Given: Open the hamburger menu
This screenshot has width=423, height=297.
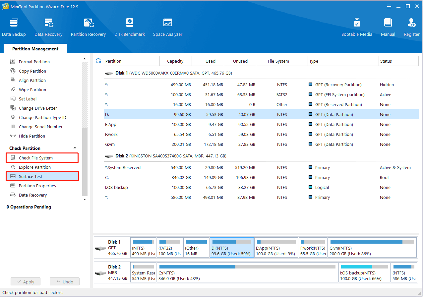Looking at the screenshot, I should click(389, 6).
